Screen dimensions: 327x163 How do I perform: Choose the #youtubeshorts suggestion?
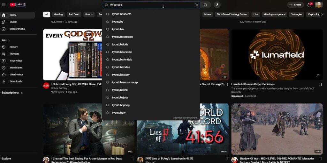click(121, 14)
